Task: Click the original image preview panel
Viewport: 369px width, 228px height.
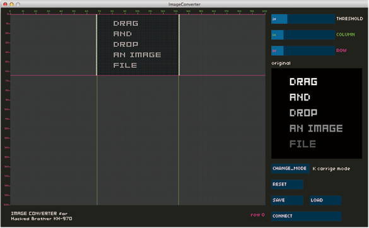Action: (317, 113)
